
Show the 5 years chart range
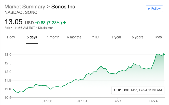click(137, 37)
